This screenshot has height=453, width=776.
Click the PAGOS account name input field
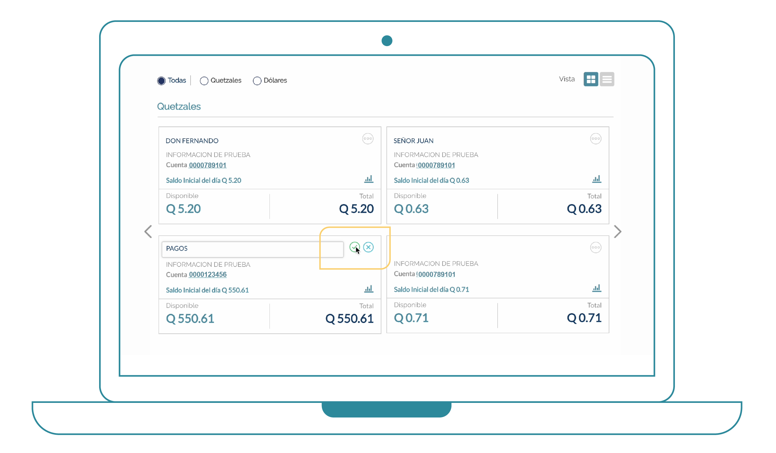coord(252,249)
